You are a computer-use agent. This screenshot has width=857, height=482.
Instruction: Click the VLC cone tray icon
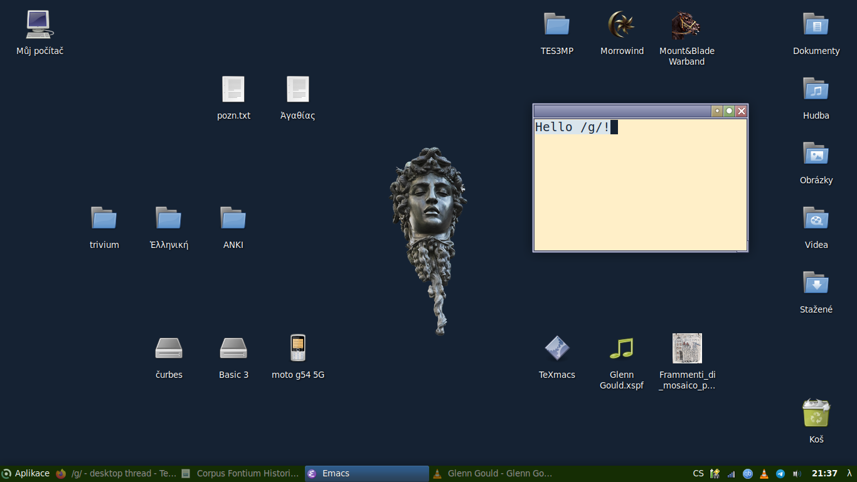[764, 474]
